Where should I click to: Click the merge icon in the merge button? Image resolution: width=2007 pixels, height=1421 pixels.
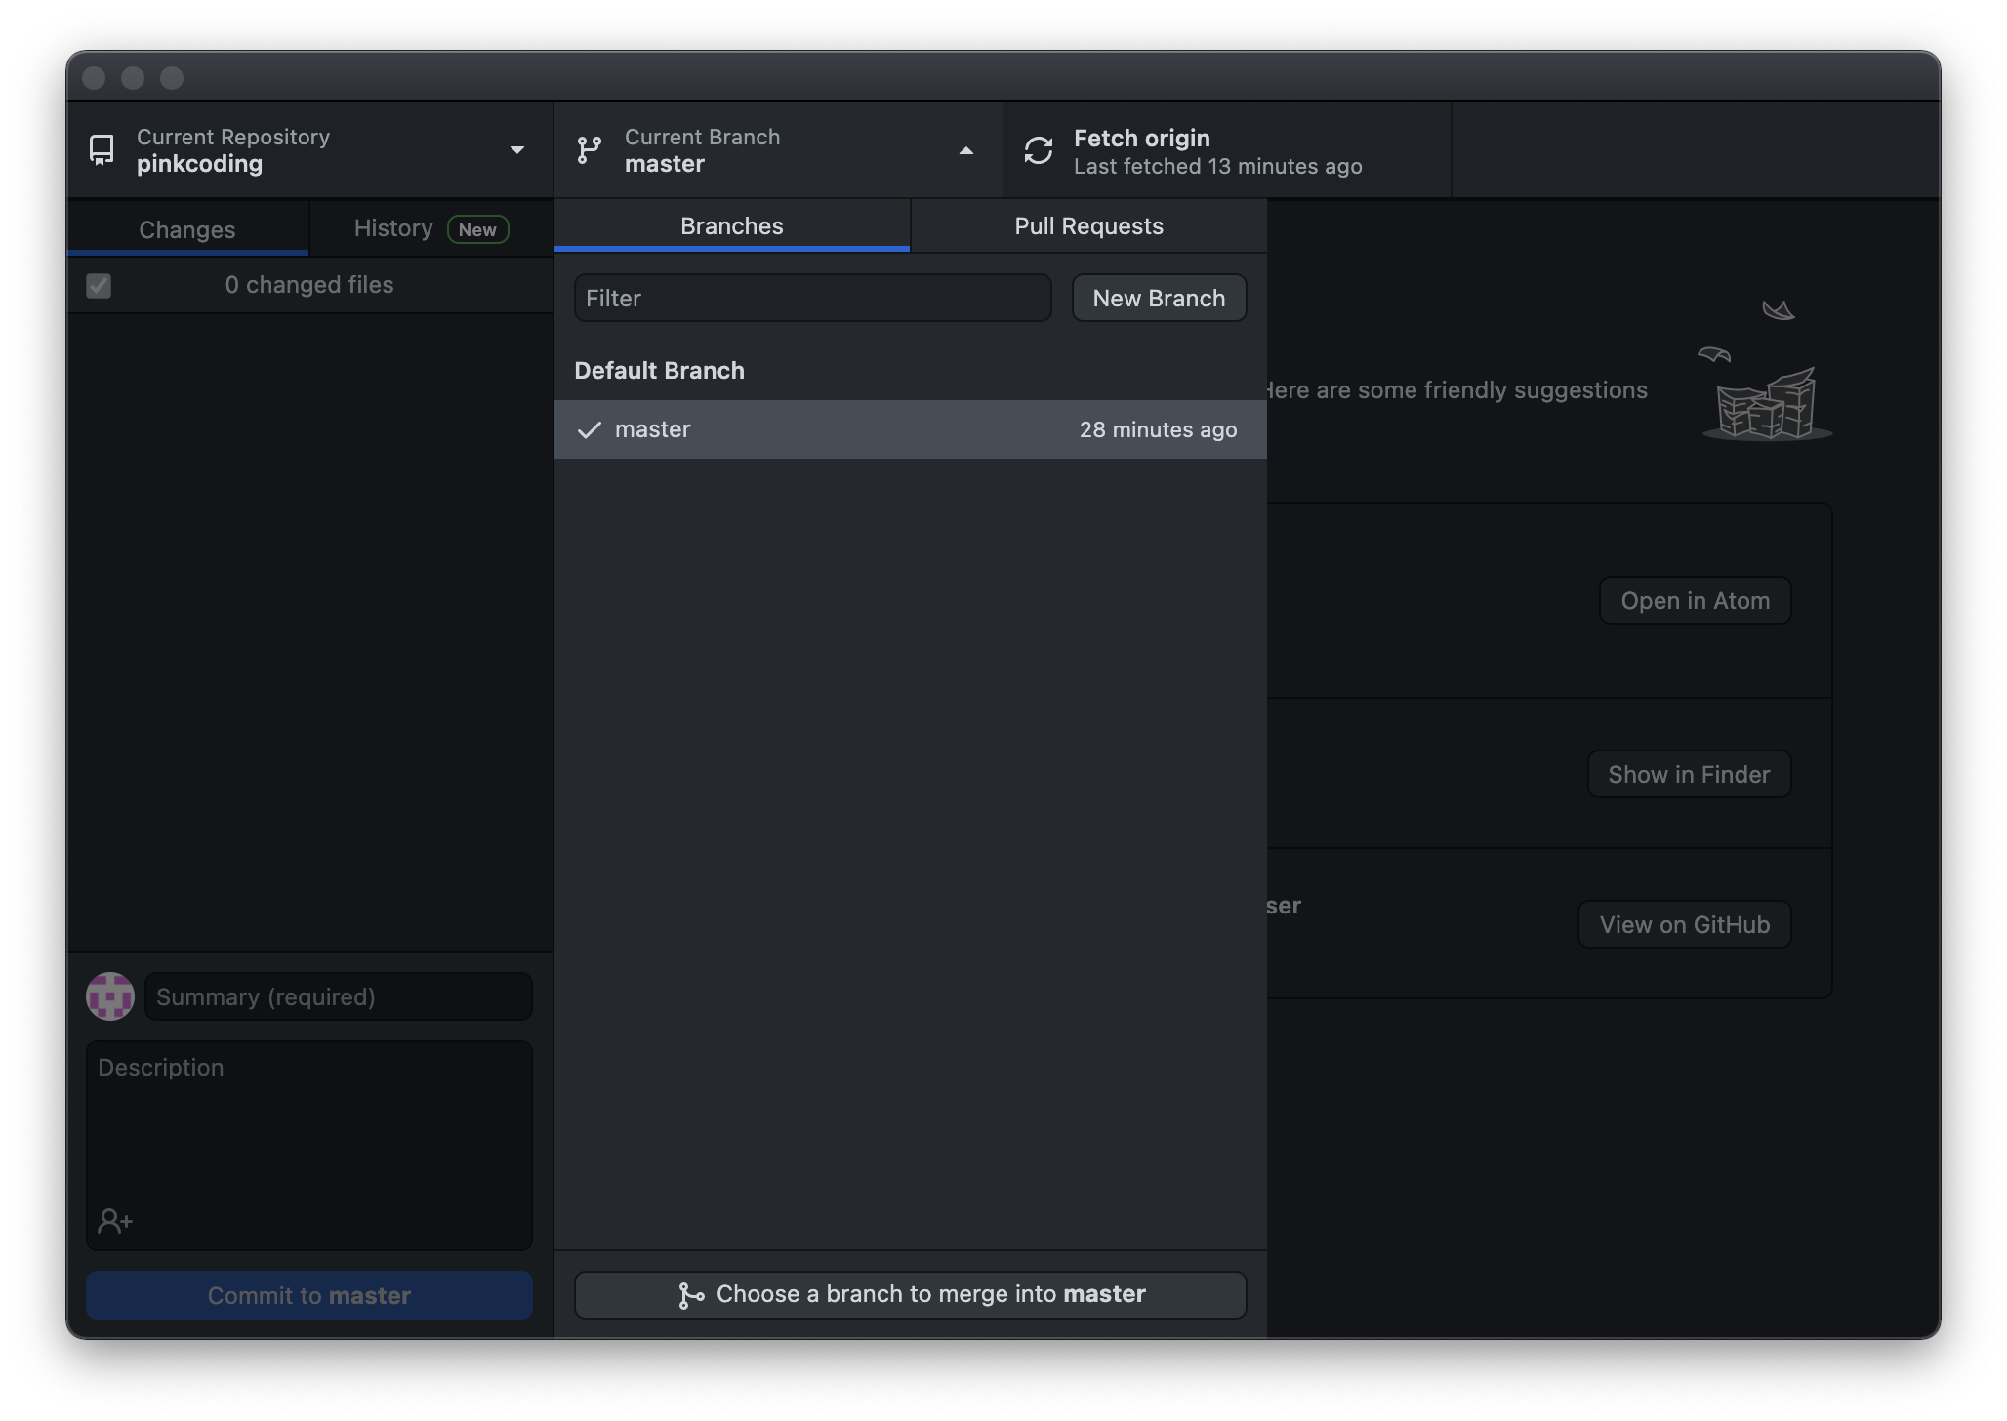(x=691, y=1295)
